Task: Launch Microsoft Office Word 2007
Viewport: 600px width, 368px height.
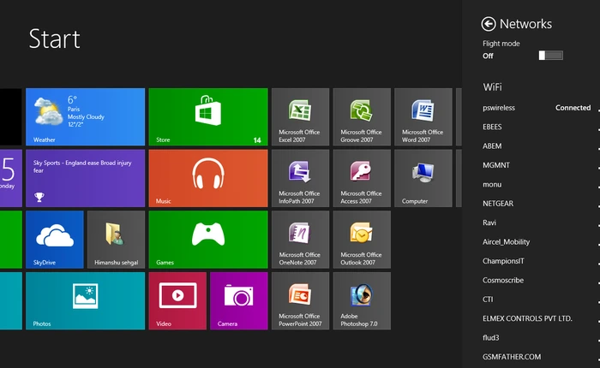Action: click(x=423, y=117)
